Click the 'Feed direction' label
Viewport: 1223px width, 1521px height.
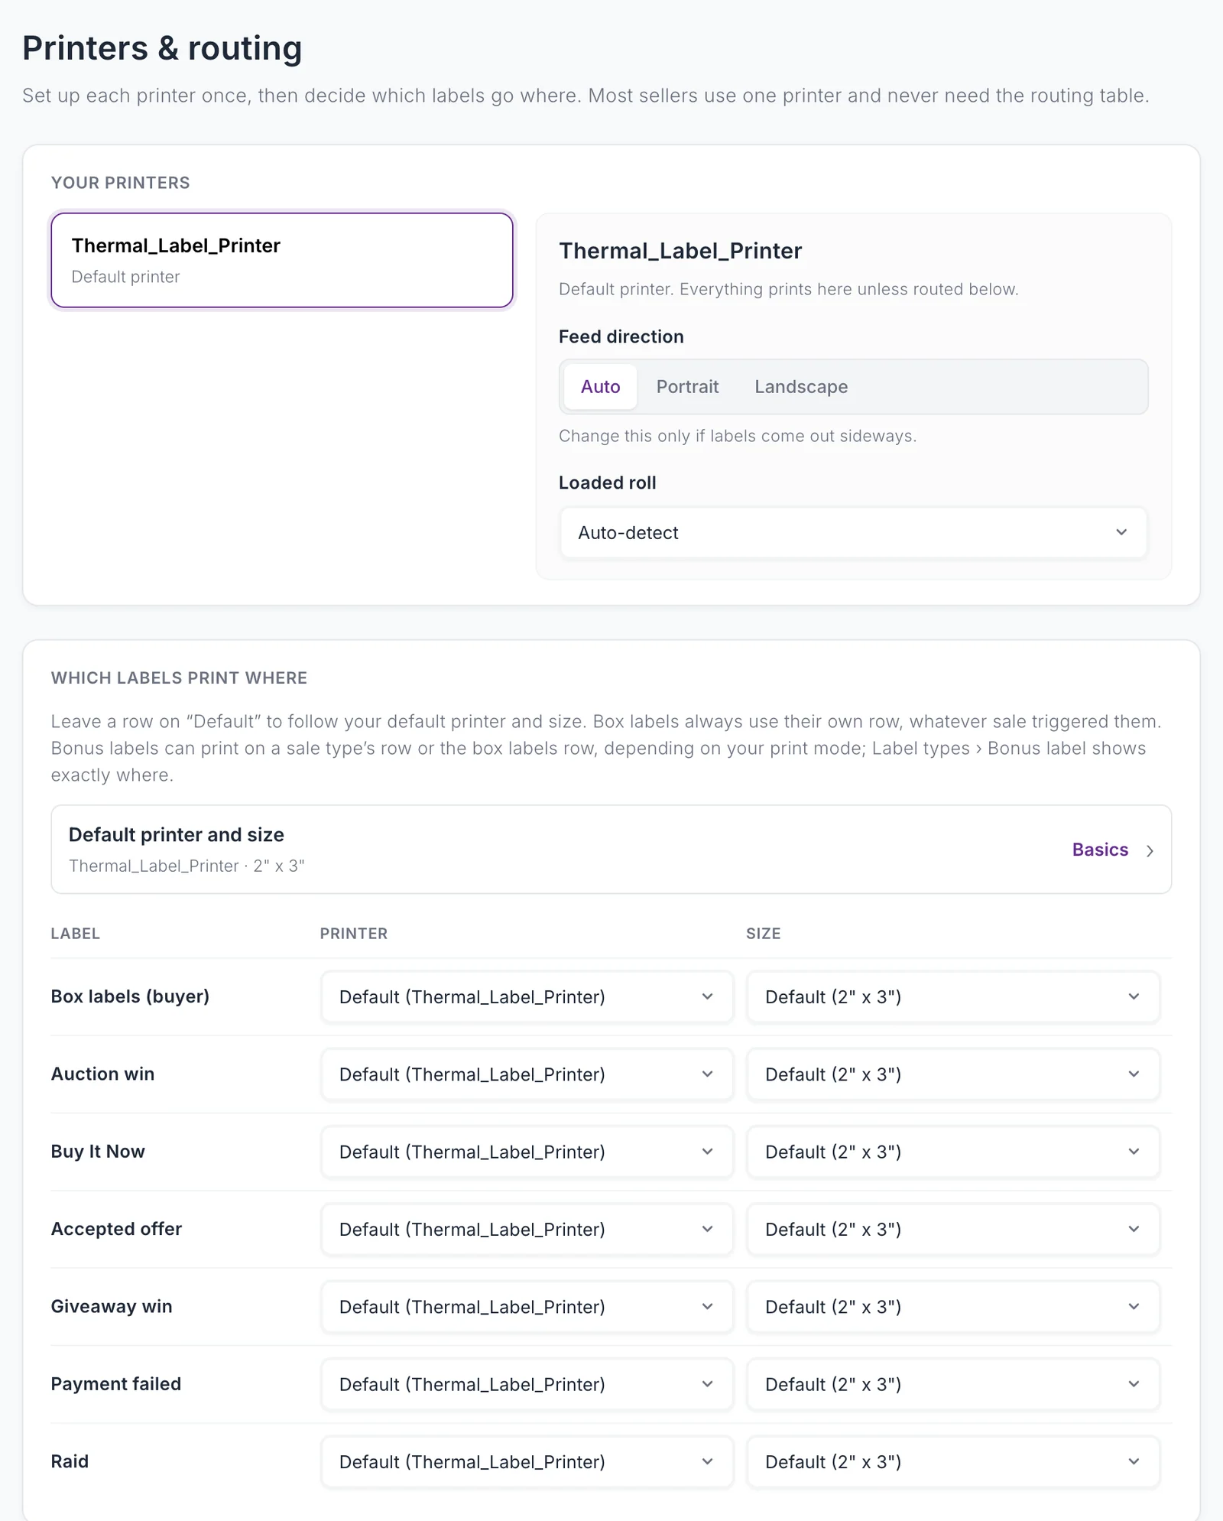point(621,336)
